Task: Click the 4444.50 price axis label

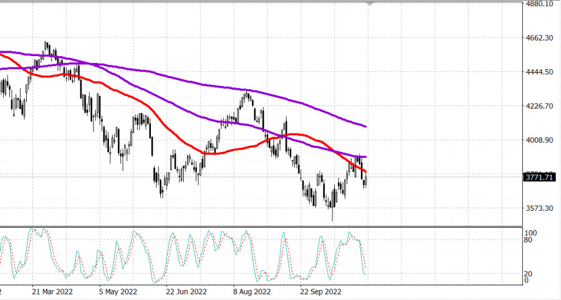Action: (540, 72)
